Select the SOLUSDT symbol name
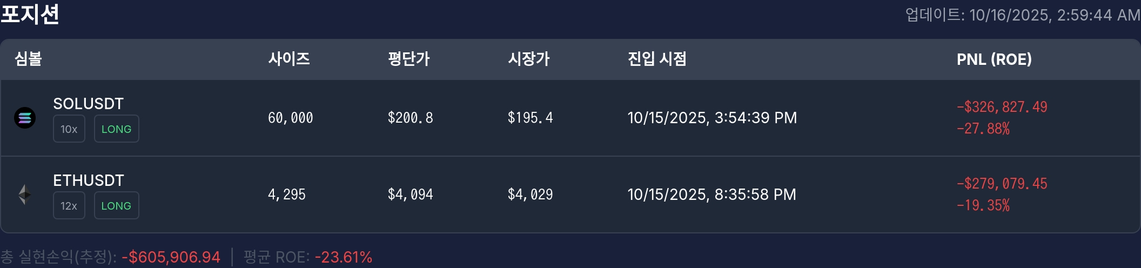The height and width of the screenshot is (268, 1141). 89,104
